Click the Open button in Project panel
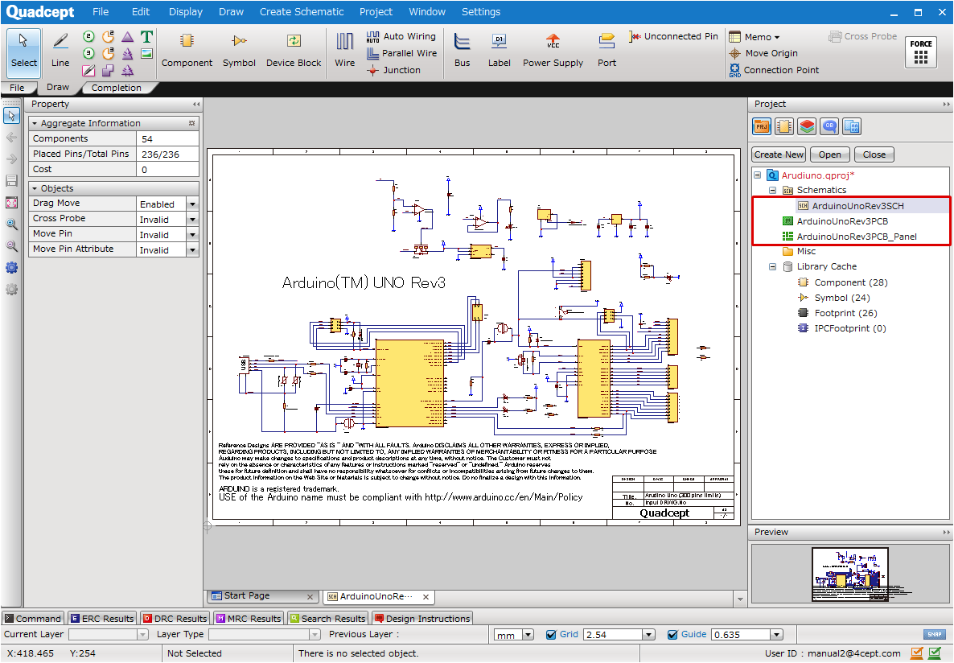The height and width of the screenshot is (663, 954). pyautogui.click(x=829, y=154)
